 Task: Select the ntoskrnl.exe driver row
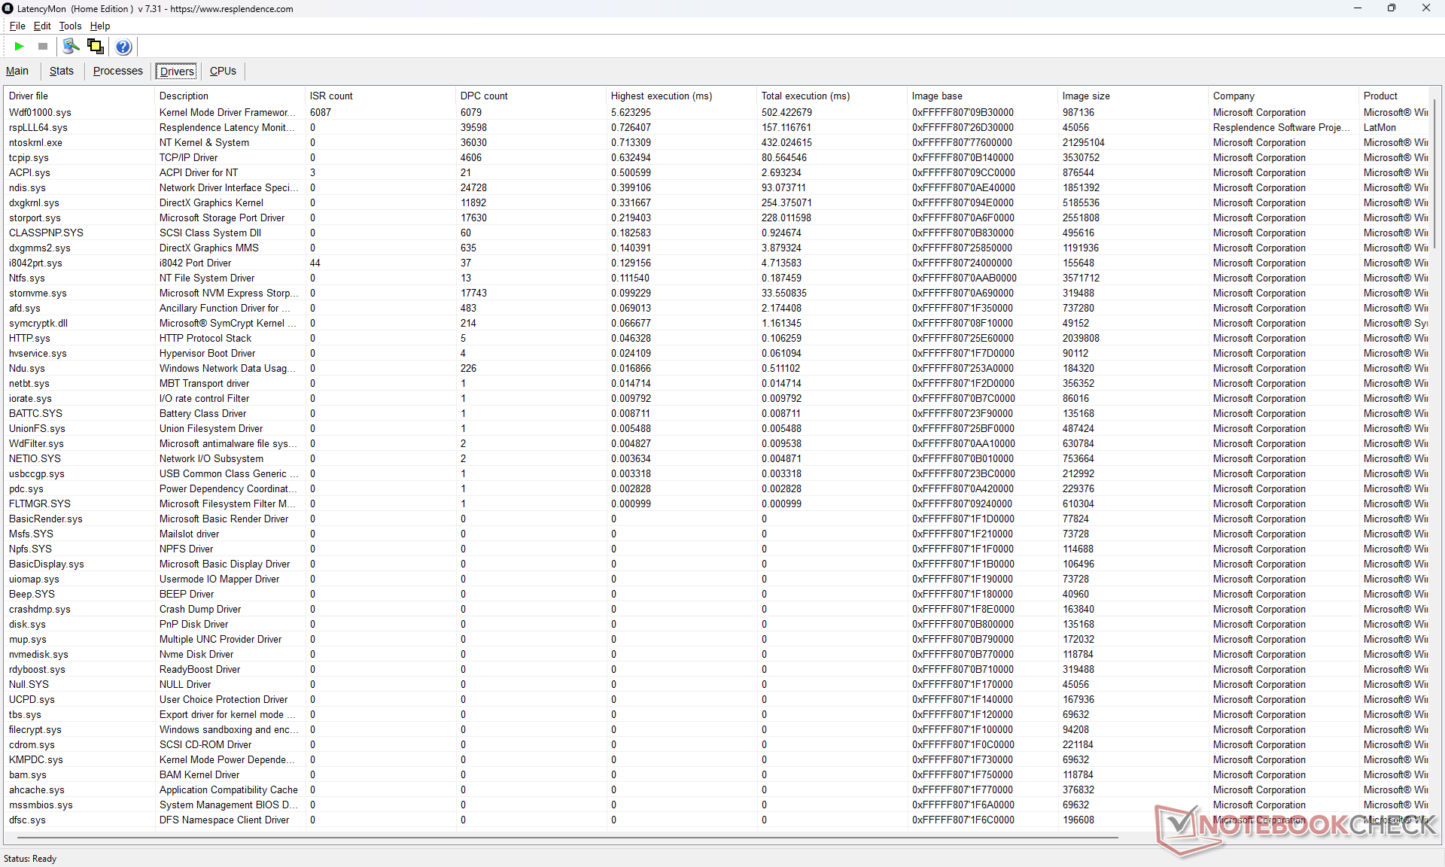click(x=36, y=142)
